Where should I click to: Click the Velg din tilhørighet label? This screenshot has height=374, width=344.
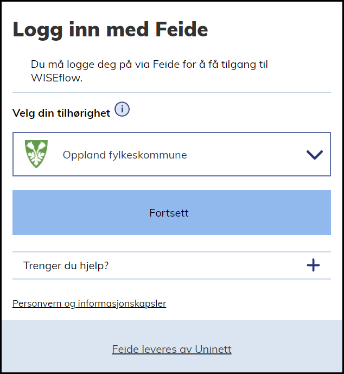click(x=61, y=113)
